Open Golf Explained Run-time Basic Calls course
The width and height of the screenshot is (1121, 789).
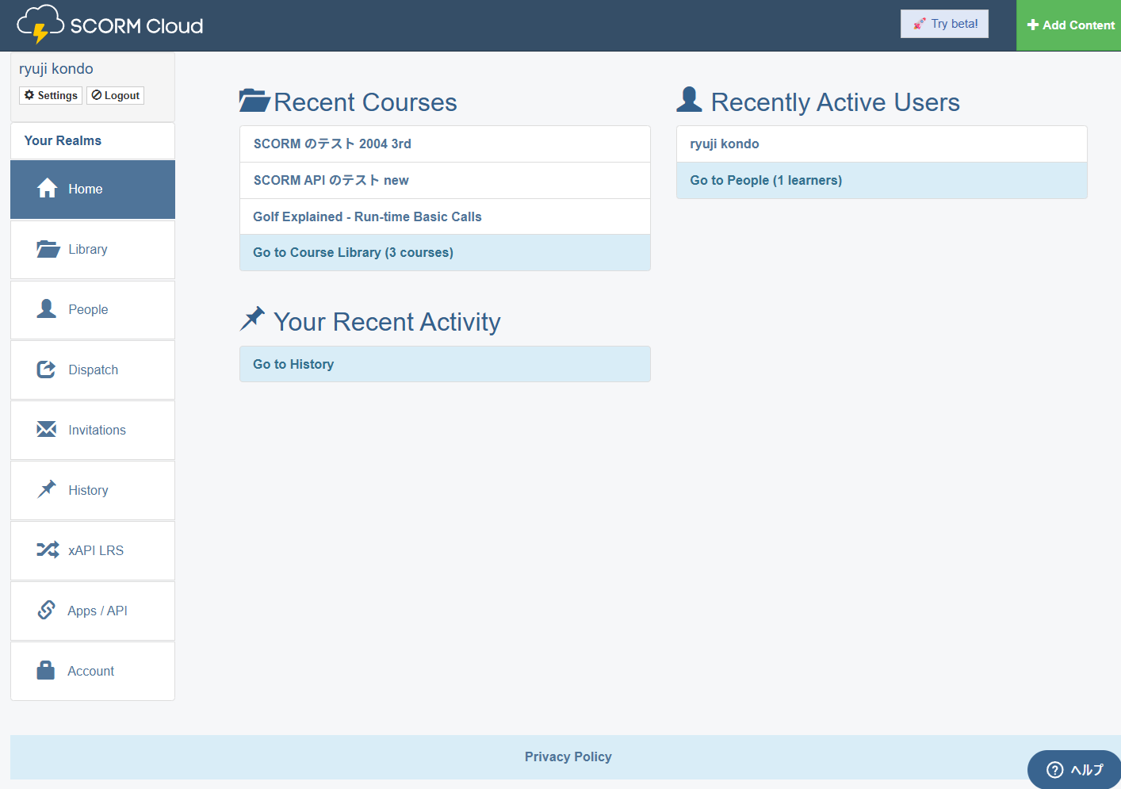click(x=367, y=216)
